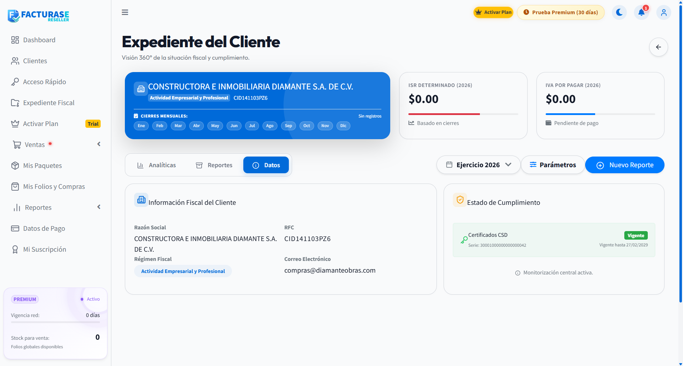Select the Datos tab
683x366 pixels.
266,165
